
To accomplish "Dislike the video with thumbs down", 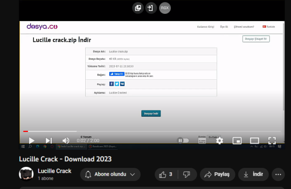I will (x=187, y=174).
